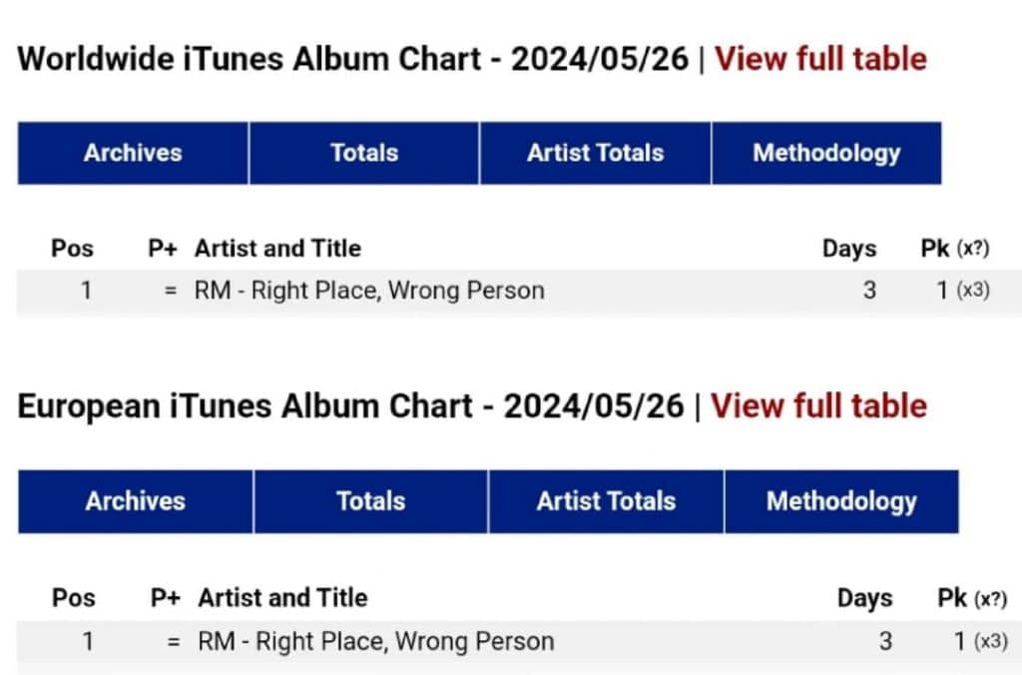Click the Pos column header in the Worldwide table
The width and height of the screenshot is (1022, 675).
72,249
